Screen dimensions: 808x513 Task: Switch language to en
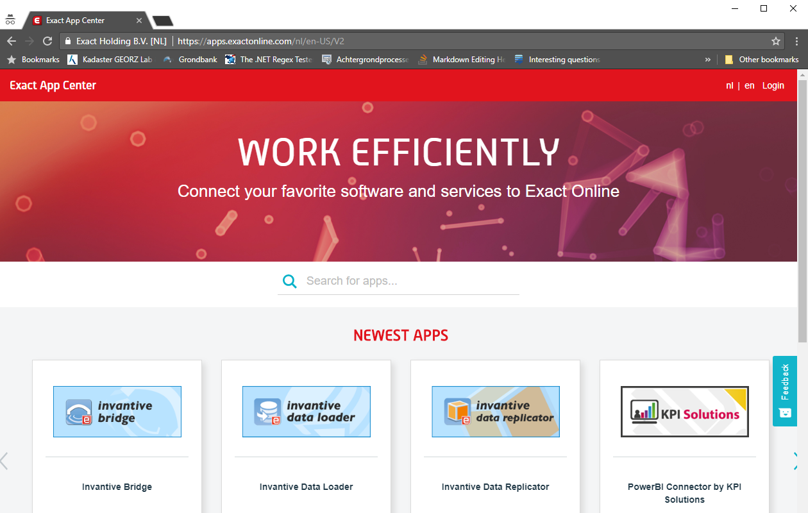click(750, 85)
